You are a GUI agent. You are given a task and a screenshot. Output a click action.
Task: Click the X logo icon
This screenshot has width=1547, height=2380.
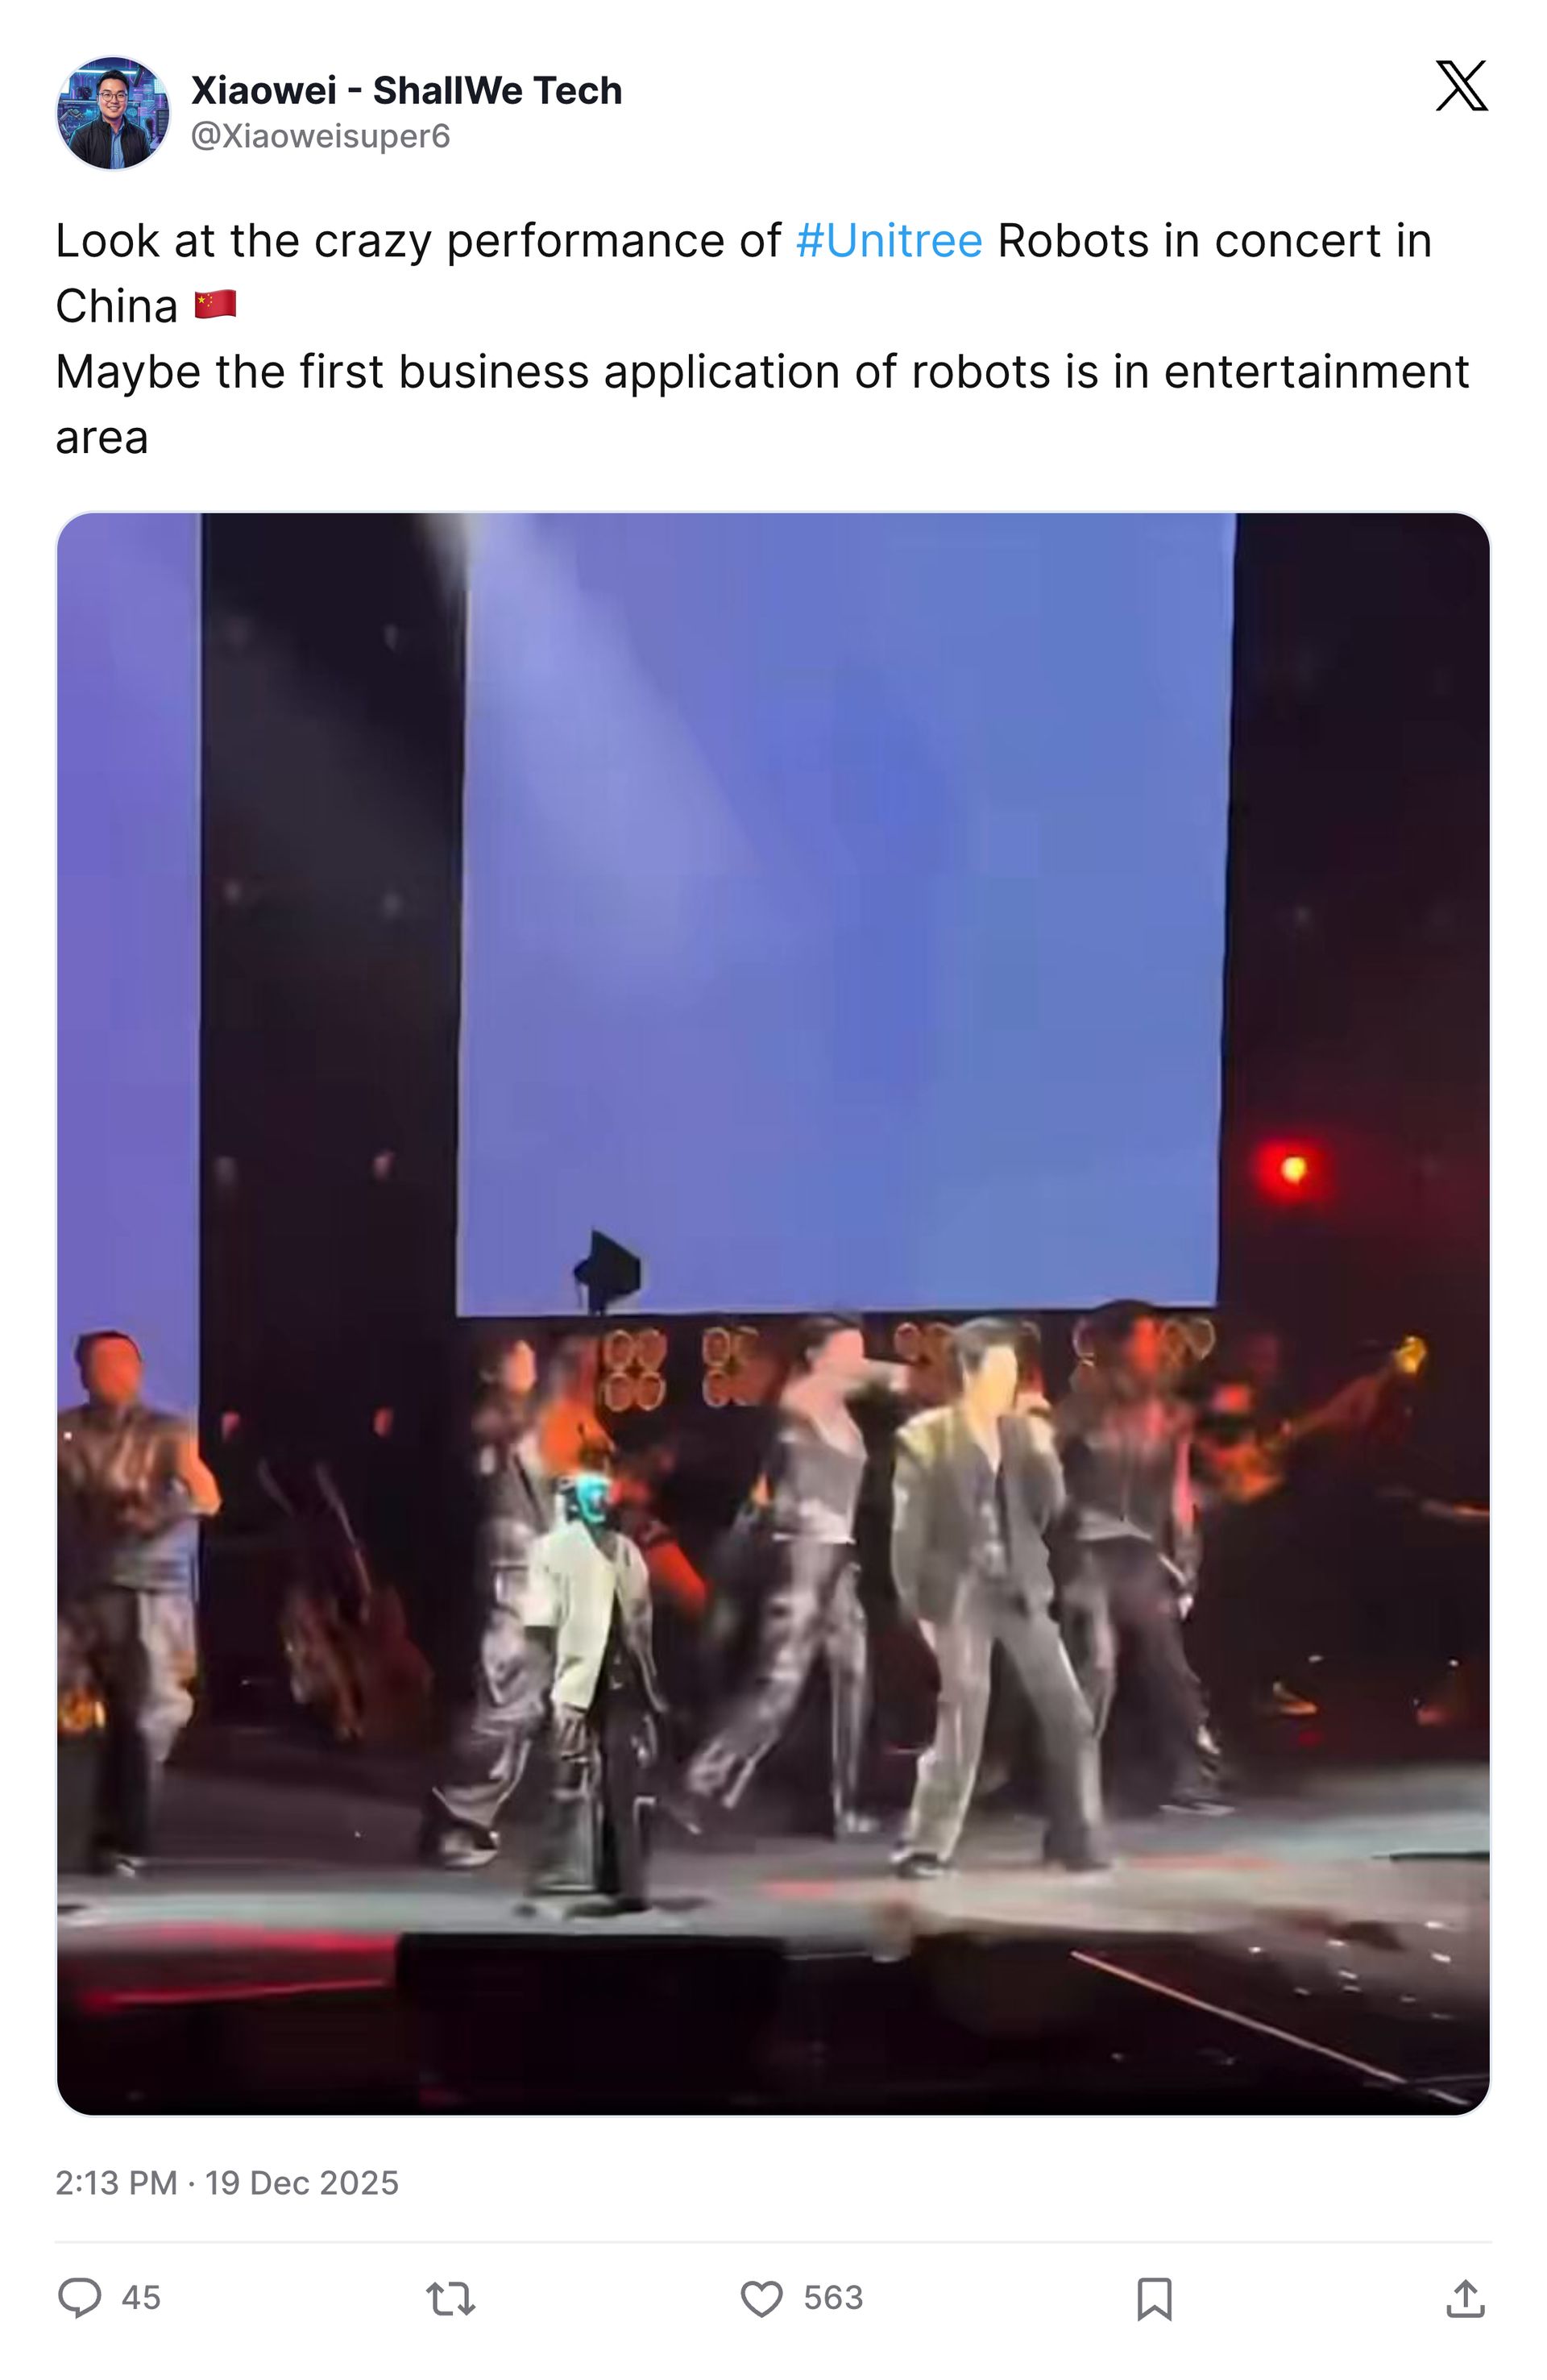(x=1461, y=85)
